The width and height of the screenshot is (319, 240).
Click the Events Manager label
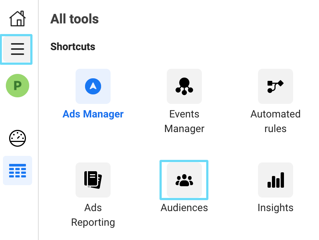(184, 121)
